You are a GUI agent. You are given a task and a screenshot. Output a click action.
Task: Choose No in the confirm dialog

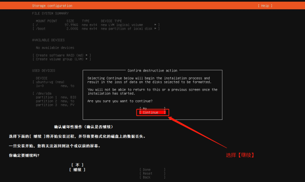click(x=152, y=108)
